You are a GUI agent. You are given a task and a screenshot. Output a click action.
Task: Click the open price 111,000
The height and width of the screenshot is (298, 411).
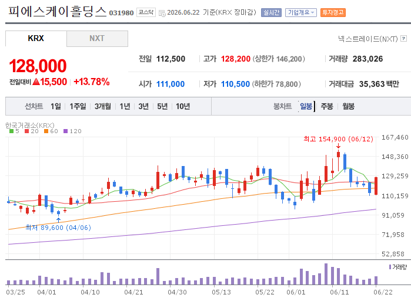[x=171, y=84]
